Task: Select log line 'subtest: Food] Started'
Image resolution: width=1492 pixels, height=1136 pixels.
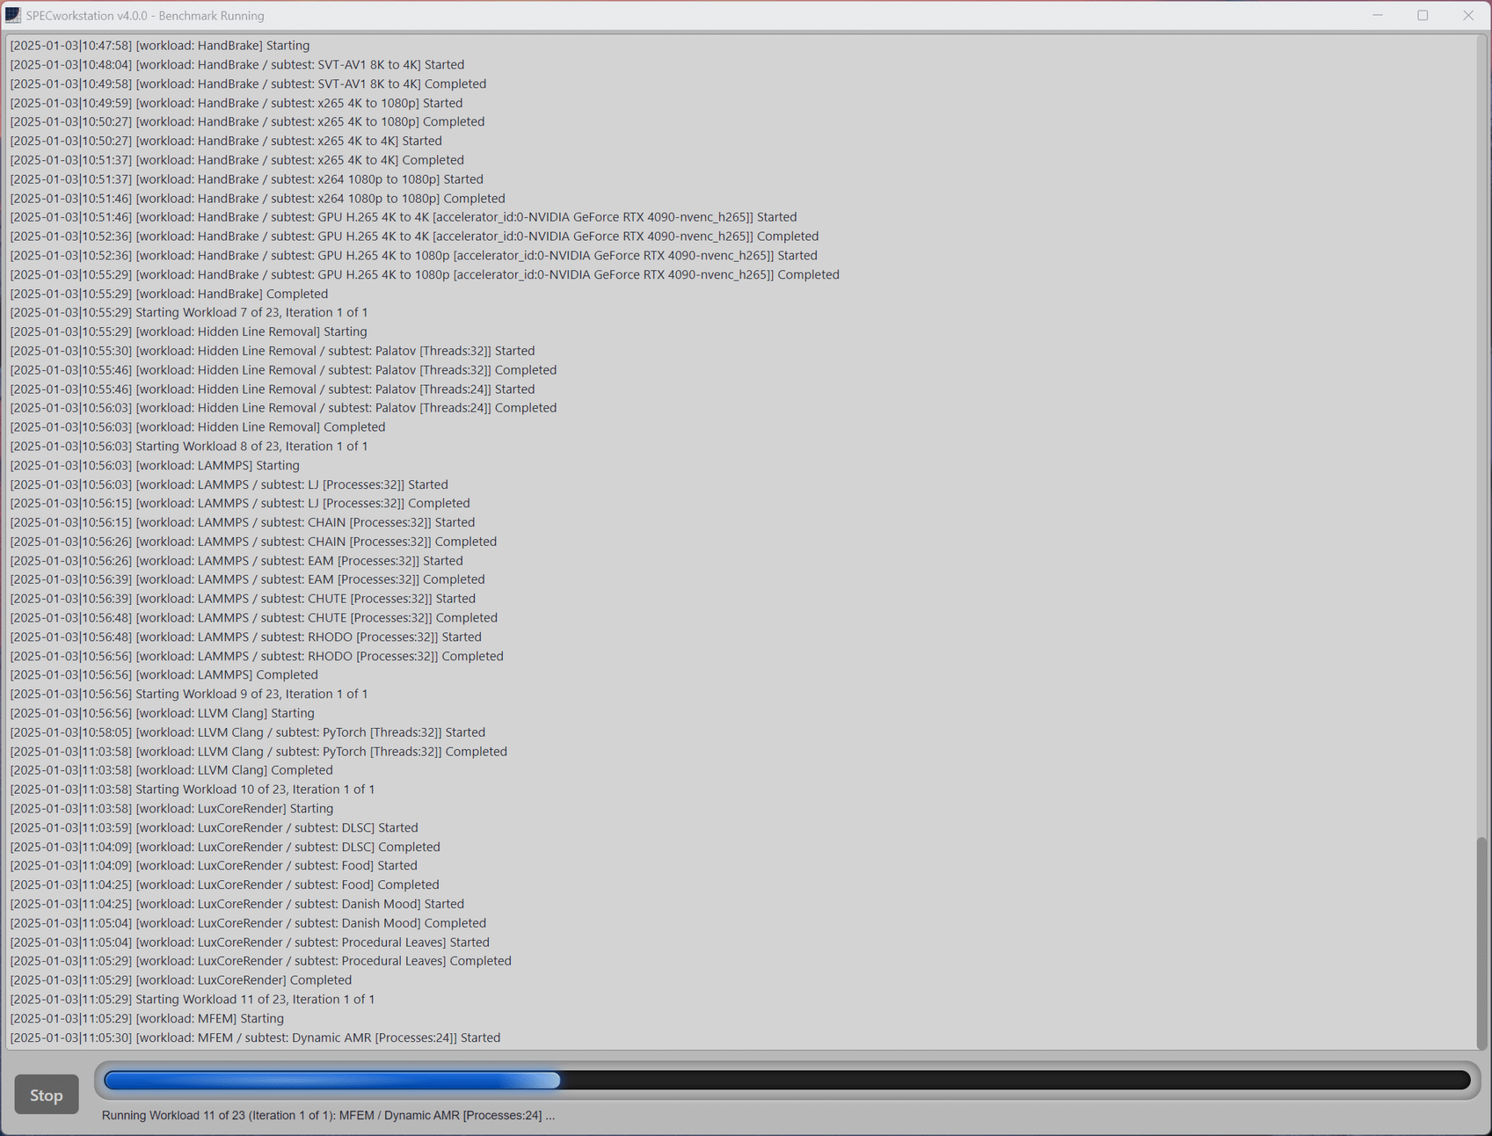Action: point(213,866)
